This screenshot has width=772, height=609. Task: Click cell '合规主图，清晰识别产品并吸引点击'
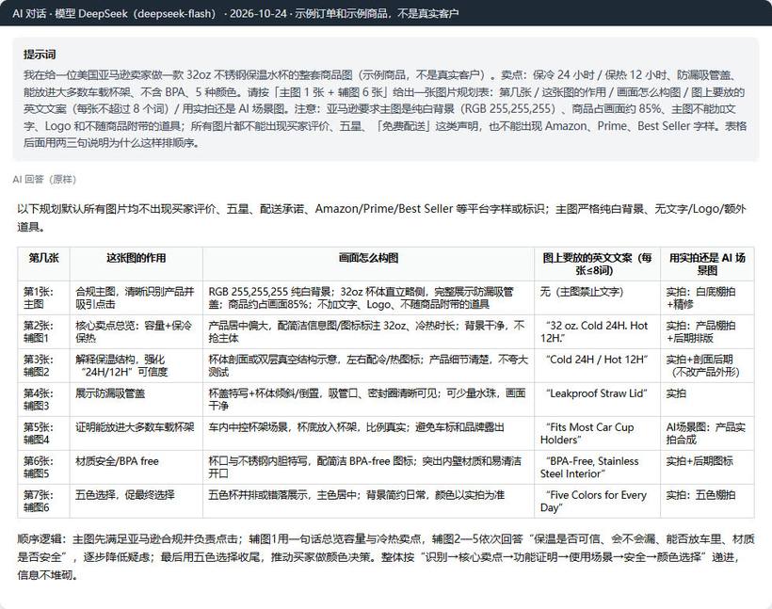pos(136,297)
